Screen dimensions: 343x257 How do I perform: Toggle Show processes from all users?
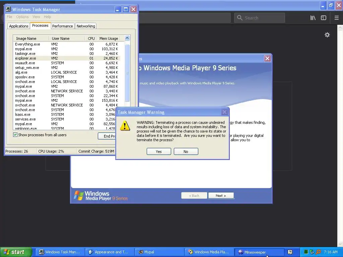pyautogui.click(x=15, y=135)
